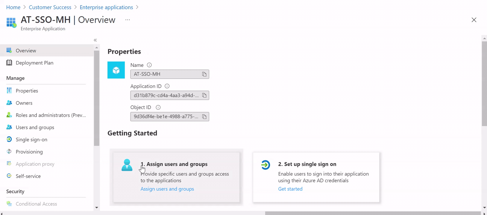Click the Assign users and groups link
The width and height of the screenshot is (487, 215).
(167, 189)
